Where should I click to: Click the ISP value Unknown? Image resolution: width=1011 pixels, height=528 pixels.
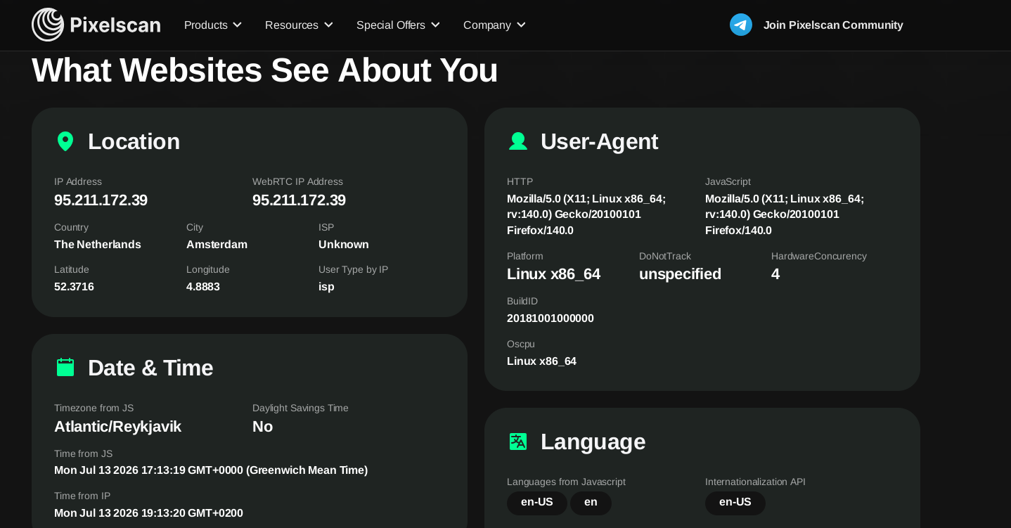pyautogui.click(x=344, y=245)
